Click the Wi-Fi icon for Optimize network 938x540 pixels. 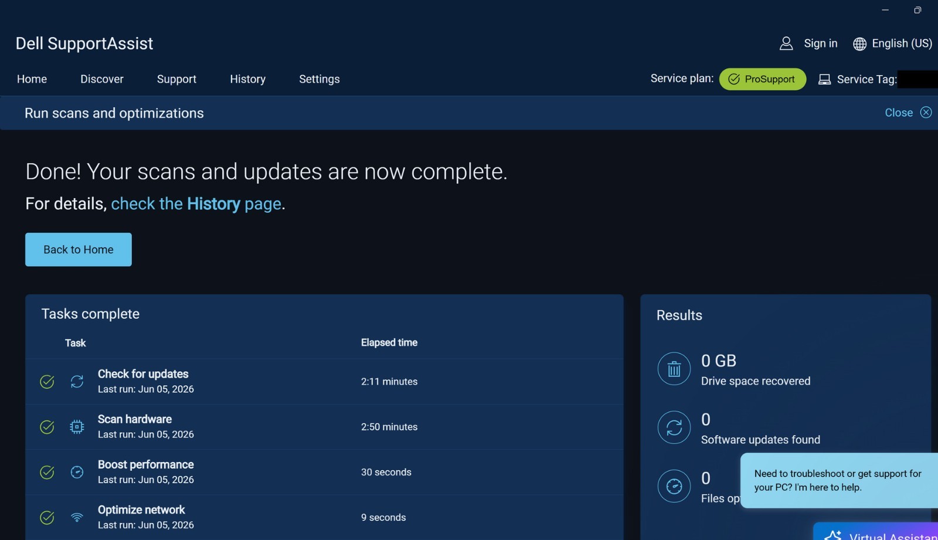(x=77, y=517)
